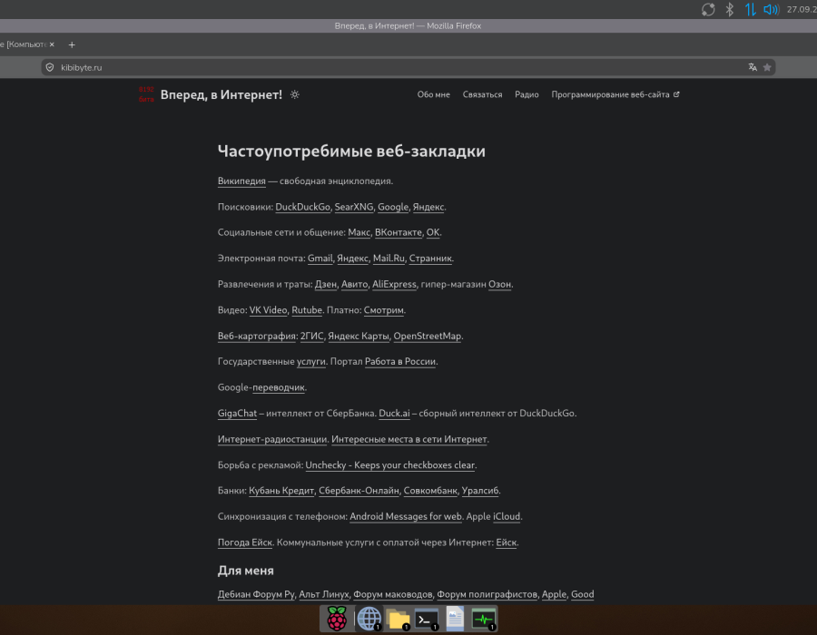Screen dimensions: 817x635
Task: Open the OpenStreetMap link
Action: point(428,337)
